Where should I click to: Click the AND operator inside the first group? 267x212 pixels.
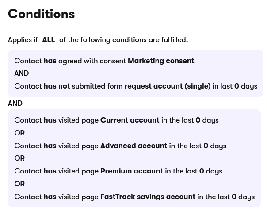click(x=22, y=73)
